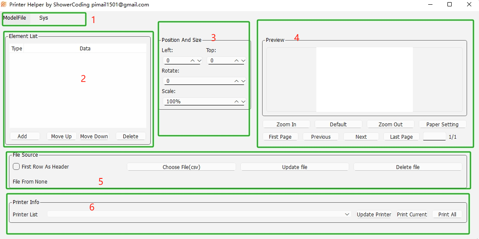479x239 pixels.
Task: Enable First Row As Header checkbox
Action: click(x=17, y=166)
